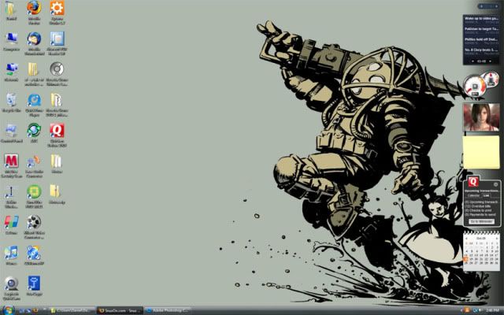Image resolution: width=504 pixels, height=315 pixels.
Task: Click the CPU meter gadget dial
Action: click(475, 86)
